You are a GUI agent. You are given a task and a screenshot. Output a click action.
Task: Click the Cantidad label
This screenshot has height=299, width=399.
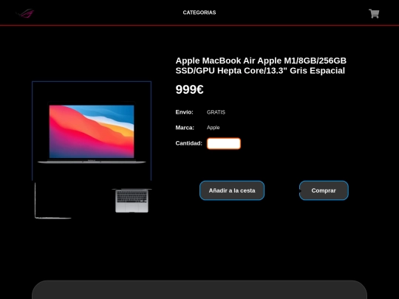tap(189, 143)
